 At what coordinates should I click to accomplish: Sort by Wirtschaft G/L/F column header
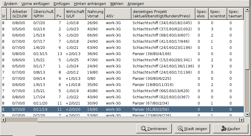click(75, 14)
